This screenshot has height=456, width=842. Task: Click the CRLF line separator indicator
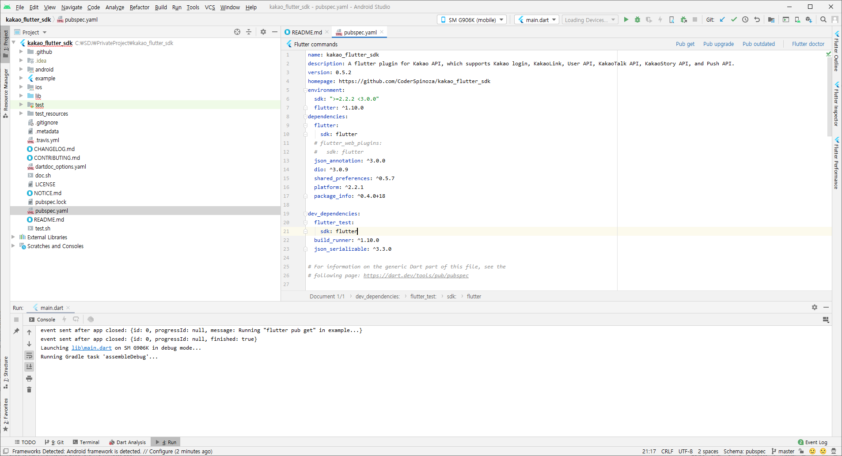667,451
